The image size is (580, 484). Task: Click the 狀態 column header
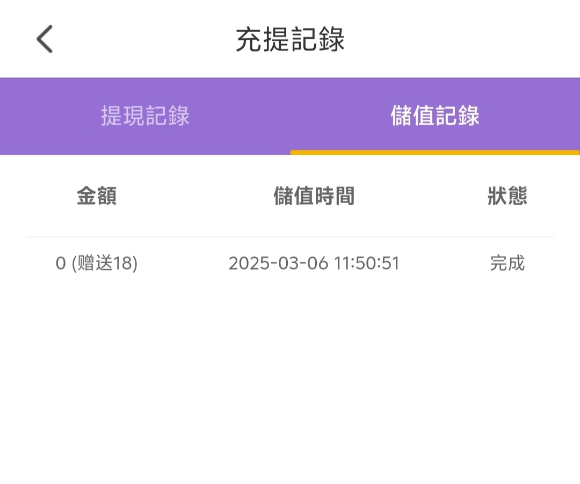[507, 196]
